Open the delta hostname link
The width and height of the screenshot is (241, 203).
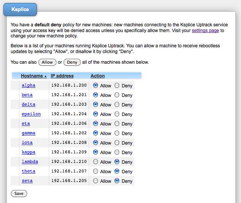[28, 105]
